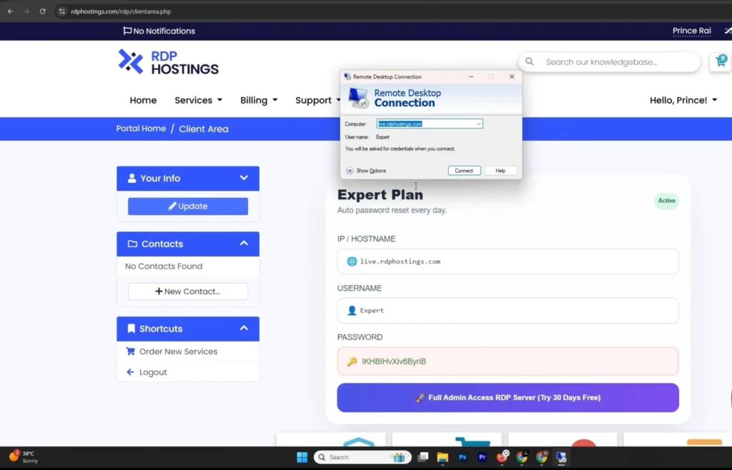Click the globe icon beside live.rdphostings.com
732x470 pixels.
click(352, 261)
